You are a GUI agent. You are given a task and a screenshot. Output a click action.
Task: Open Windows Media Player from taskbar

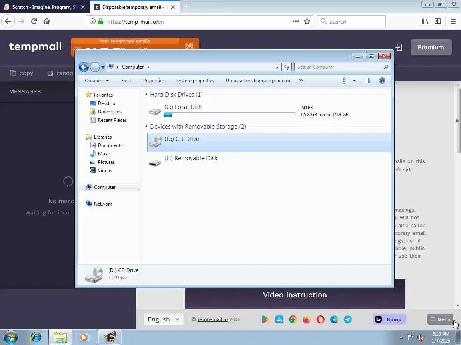[x=84, y=337]
